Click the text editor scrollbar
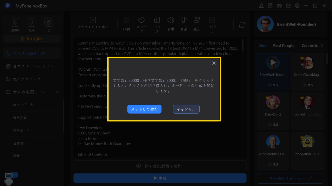 243,45
